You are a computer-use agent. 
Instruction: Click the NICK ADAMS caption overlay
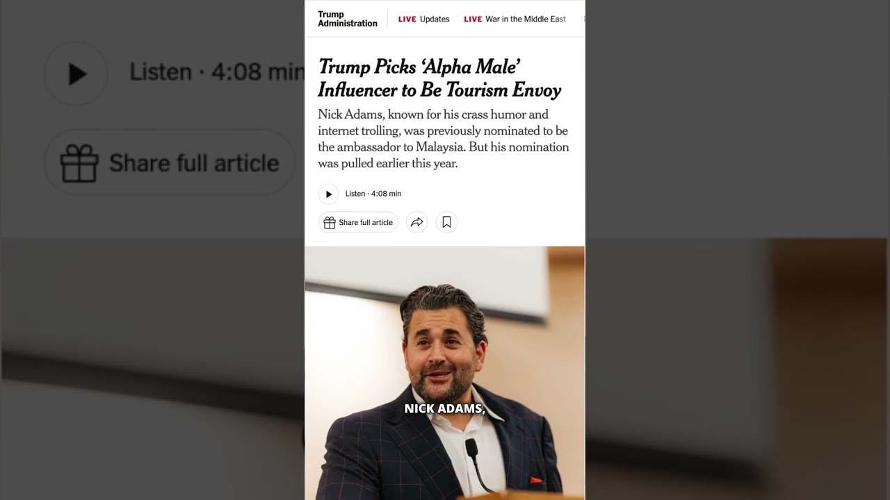click(x=445, y=408)
